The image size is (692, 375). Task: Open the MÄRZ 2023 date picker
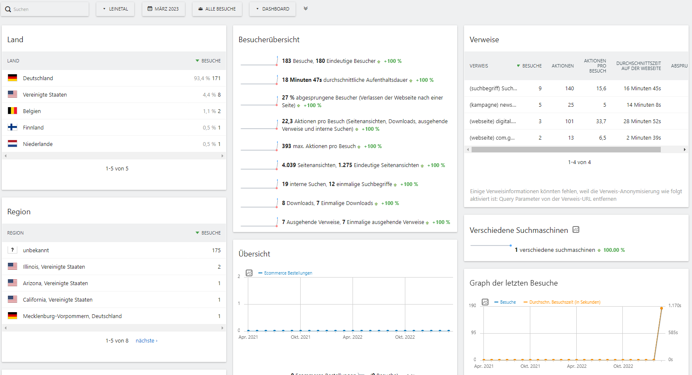point(163,9)
